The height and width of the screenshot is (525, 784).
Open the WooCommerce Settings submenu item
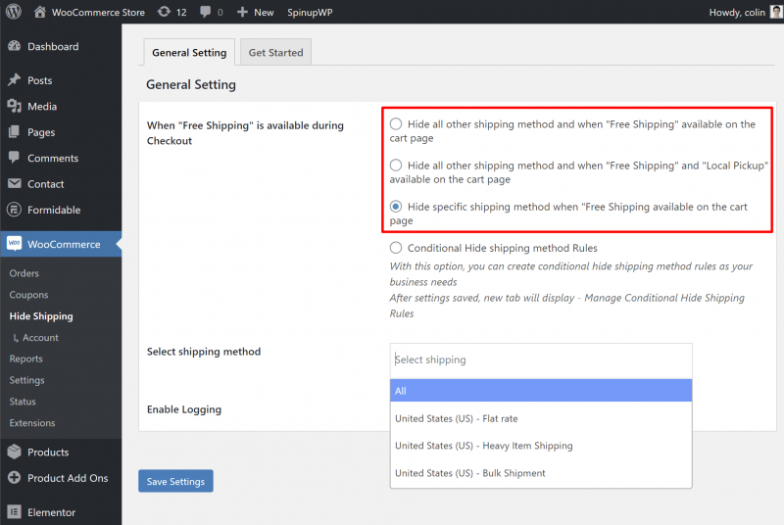tap(27, 380)
